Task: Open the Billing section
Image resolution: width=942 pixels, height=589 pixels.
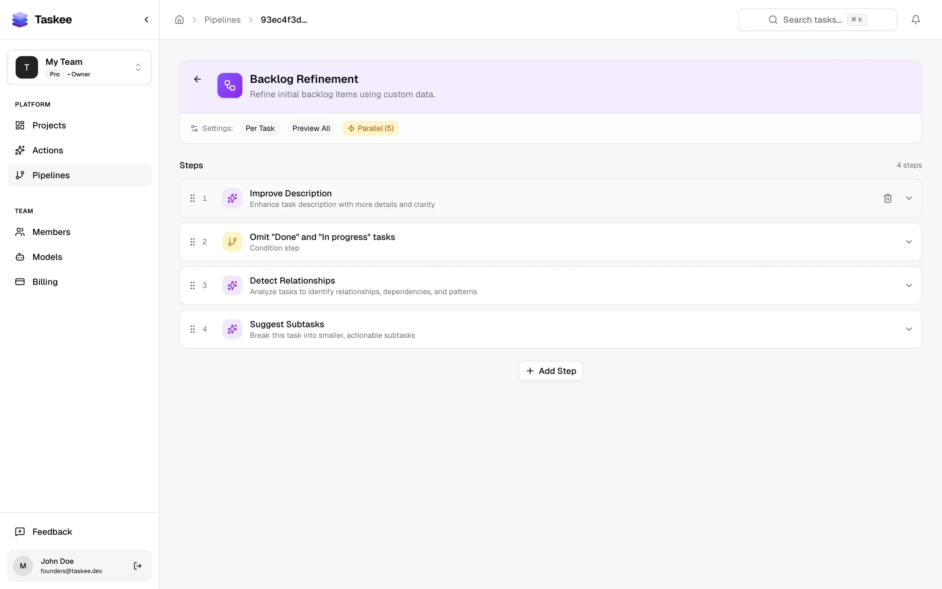Action: [45, 281]
